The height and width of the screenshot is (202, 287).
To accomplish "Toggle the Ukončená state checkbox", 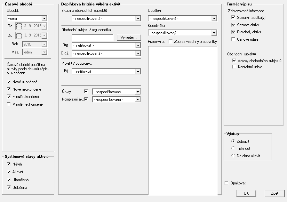I will [9, 180].
